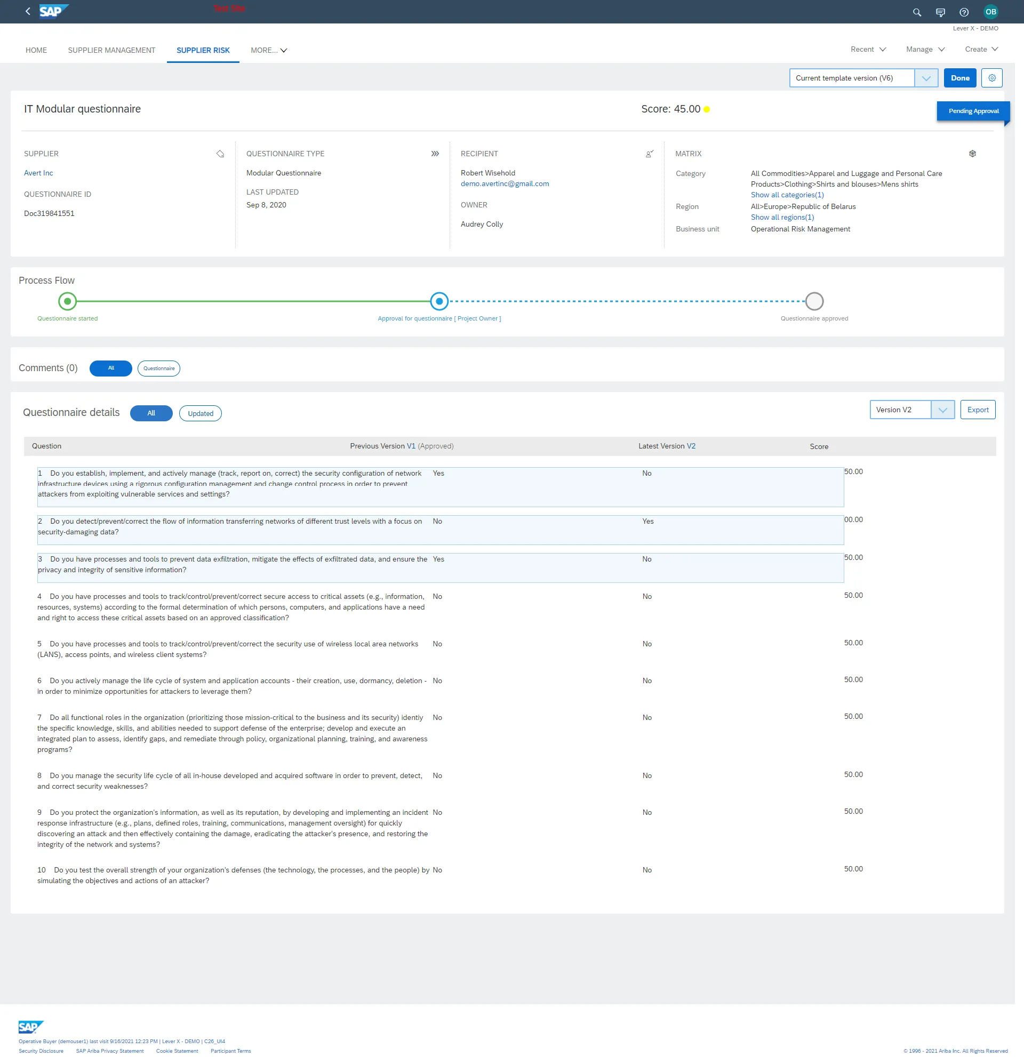1024x1057 pixels.
Task: Click the Questionnaire approved process node
Action: pyautogui.click(x=814, y=301)
